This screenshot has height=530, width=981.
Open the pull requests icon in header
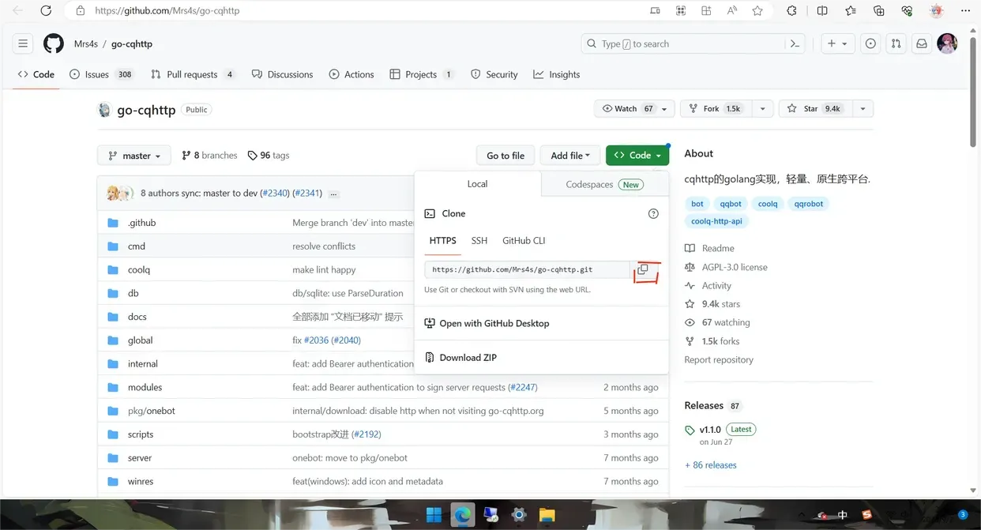(x=896, y=44)
